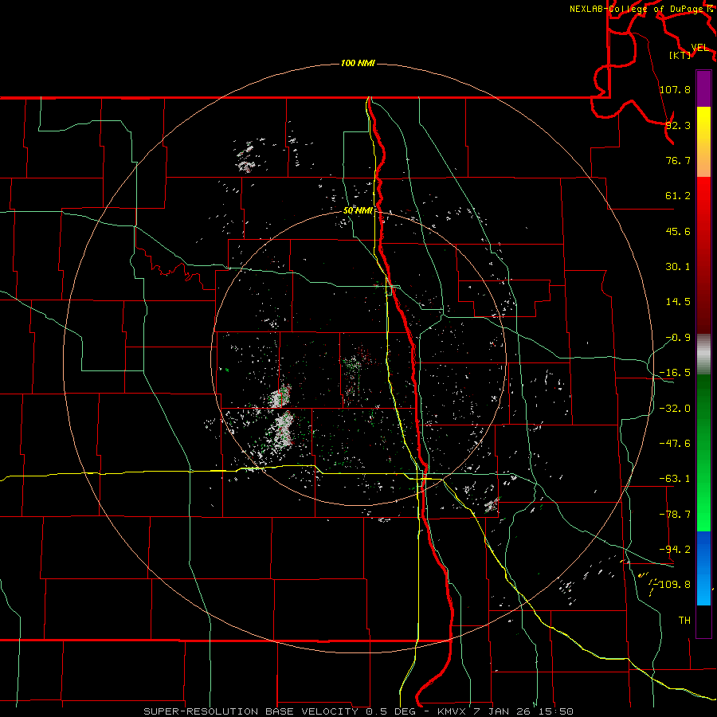Click the 76.7 value on velocity scale
Viewport: 717px width, 717px height.
point(678,160)
